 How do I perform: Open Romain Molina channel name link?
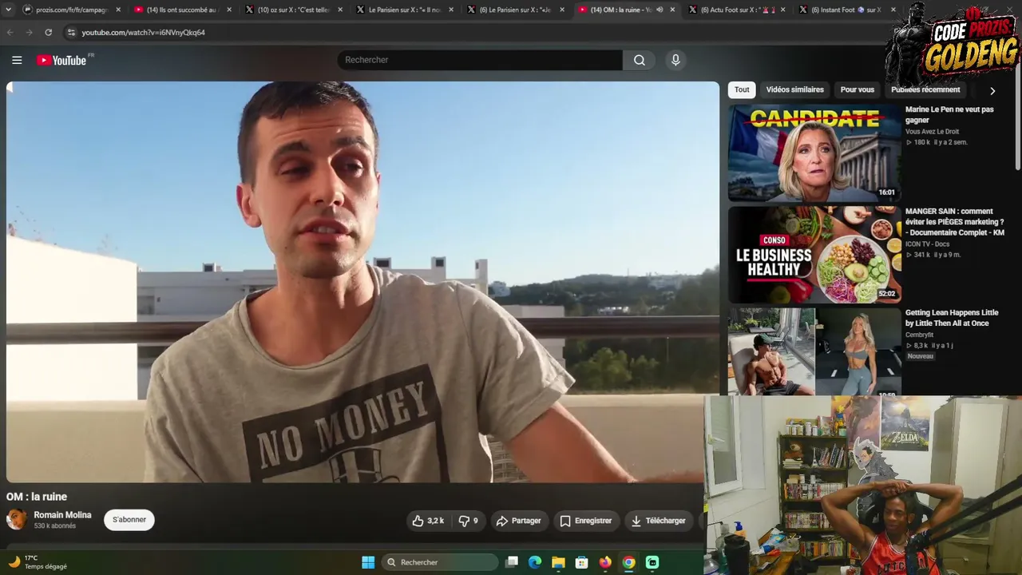62,515
